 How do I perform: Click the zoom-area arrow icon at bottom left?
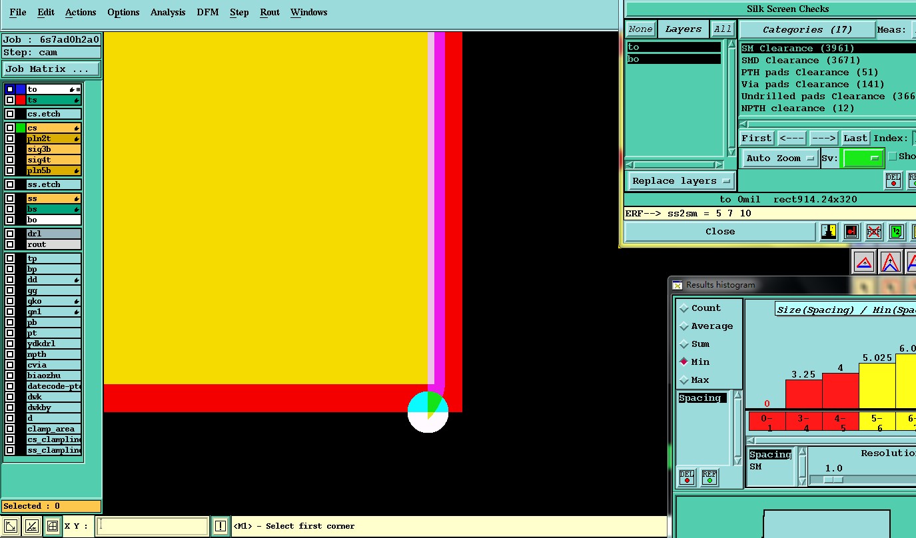coord(10,526)
